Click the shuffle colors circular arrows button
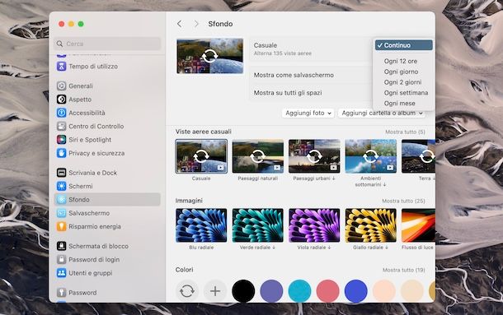The height and width of the screenshot is (315, 503). (x=187, y=291)
